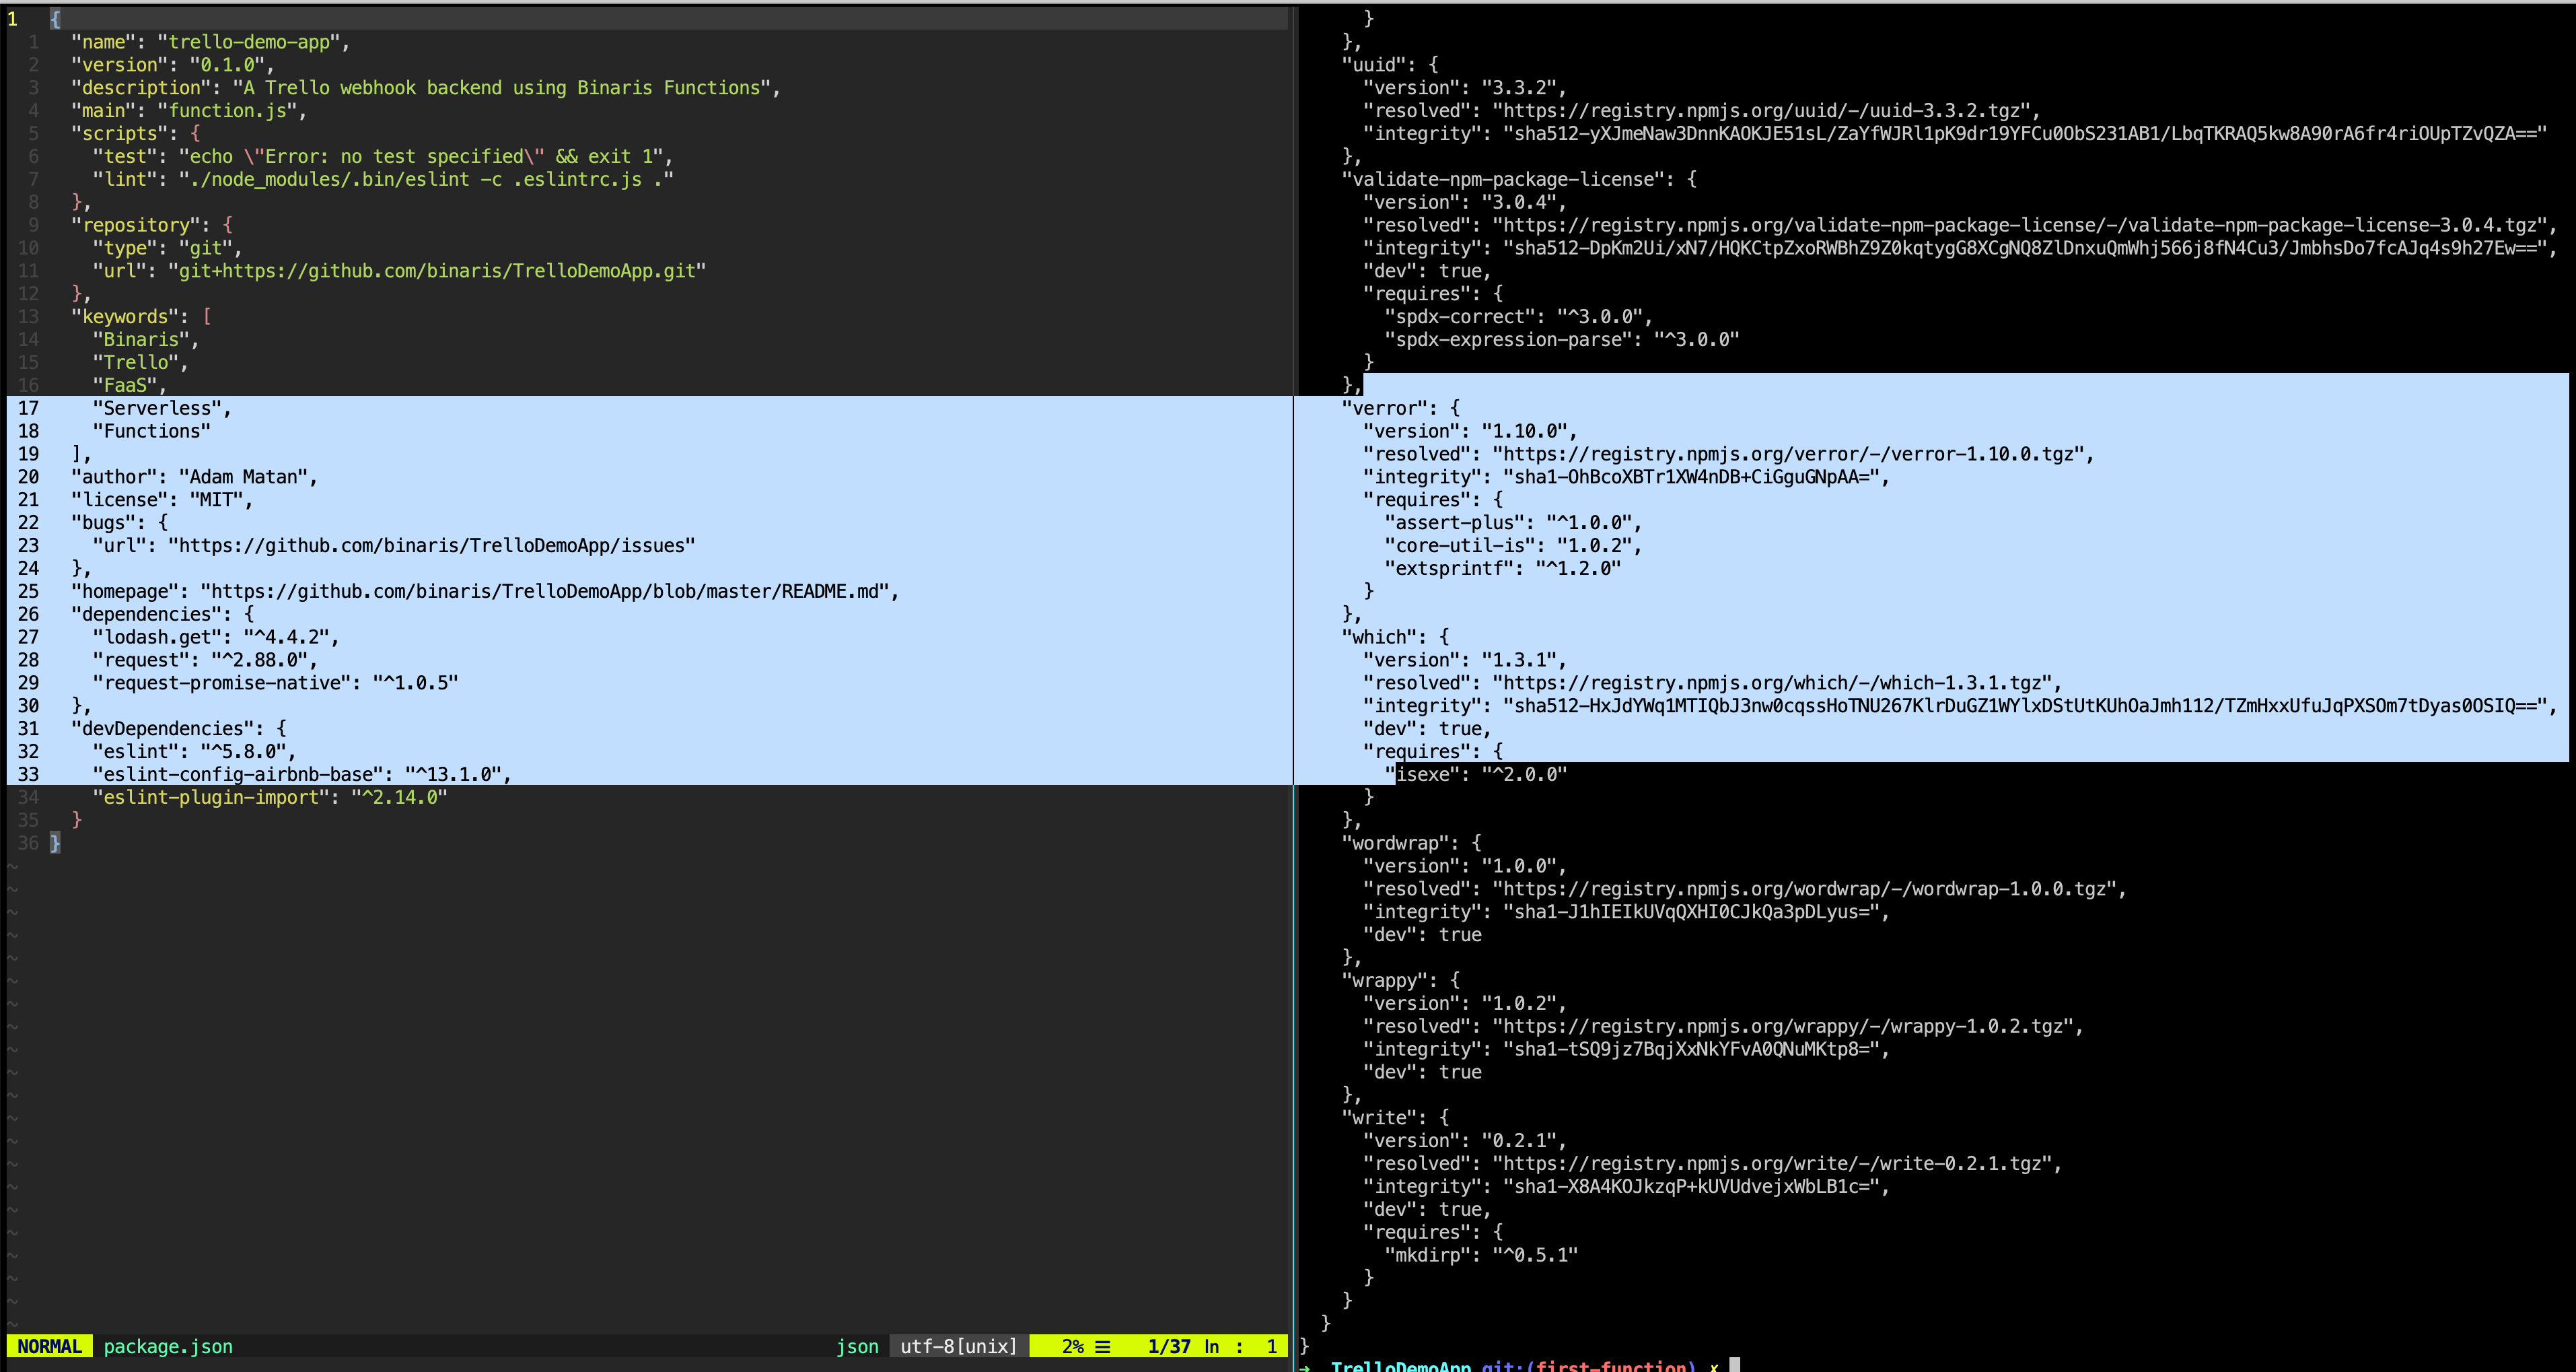Select the json filetype indicator
This screenshot has width=2576, height=1372.
pyautogui.click(x=857, y=1346)
